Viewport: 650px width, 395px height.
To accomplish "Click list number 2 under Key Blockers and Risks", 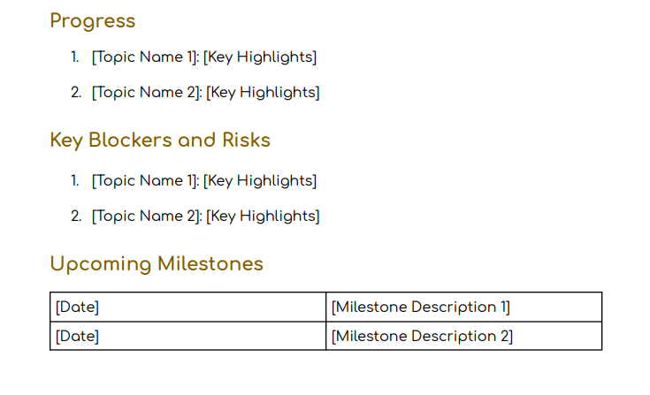I will tap(76, 216).
